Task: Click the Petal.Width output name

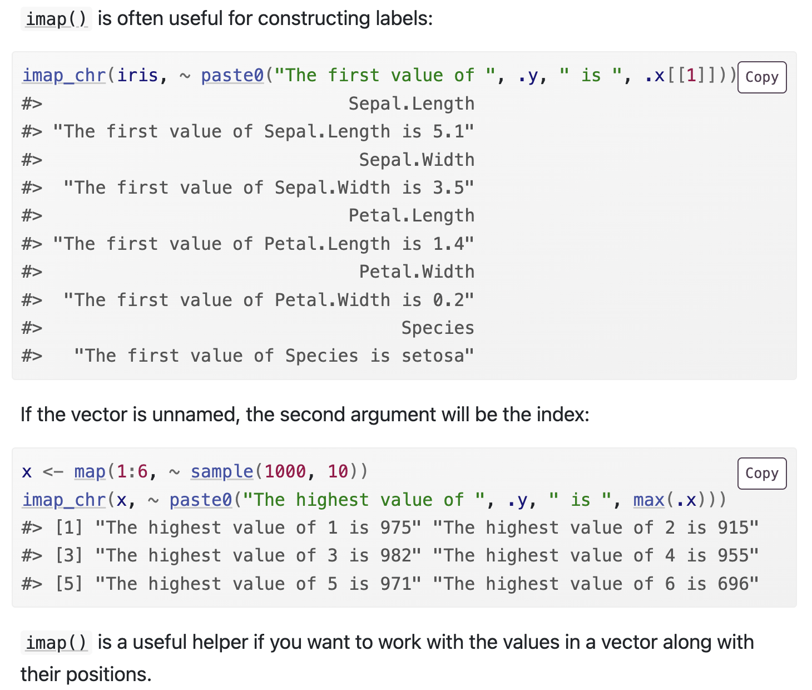Action: click(x=417, y=272)
